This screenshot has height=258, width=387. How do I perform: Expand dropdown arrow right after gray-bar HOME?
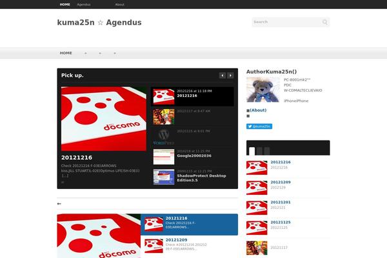click(86, 53)
